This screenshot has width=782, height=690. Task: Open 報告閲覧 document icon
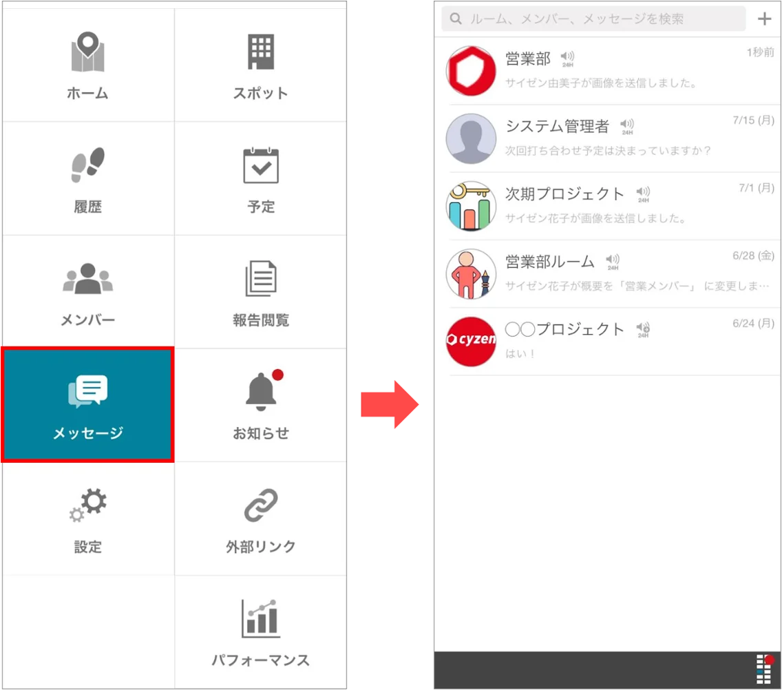pyautogui.click(x=261, y=278)
